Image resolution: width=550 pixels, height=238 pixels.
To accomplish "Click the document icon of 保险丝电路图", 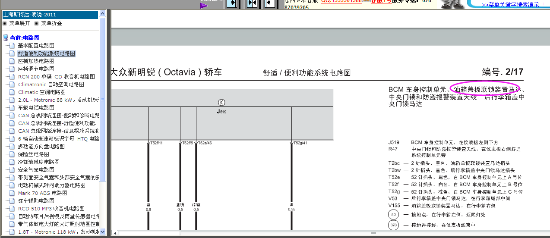I will 12,154.
